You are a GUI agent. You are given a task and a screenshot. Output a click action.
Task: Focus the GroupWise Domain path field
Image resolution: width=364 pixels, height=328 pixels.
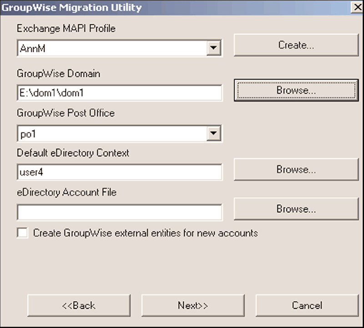coord(120,93)
